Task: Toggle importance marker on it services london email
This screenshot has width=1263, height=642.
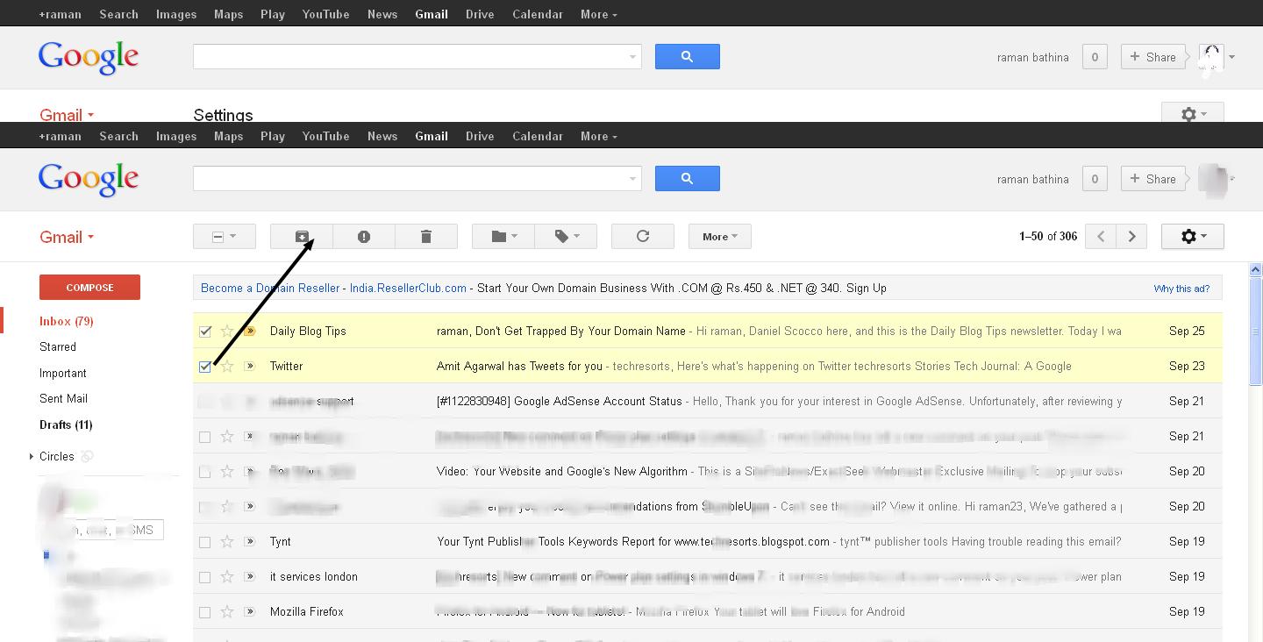Action: (x=250, y=576)
